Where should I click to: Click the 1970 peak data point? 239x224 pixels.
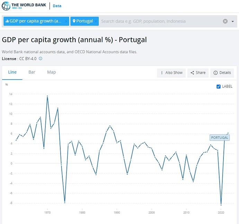pos(47,96)
